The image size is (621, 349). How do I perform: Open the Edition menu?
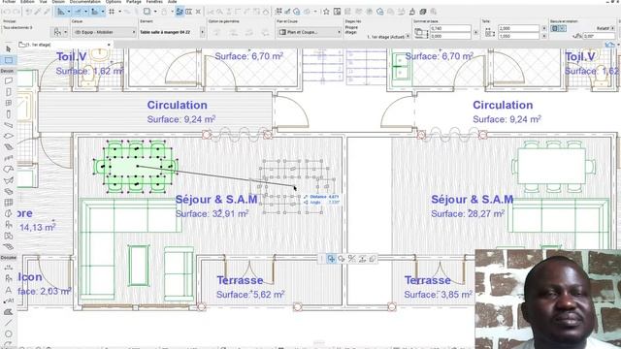click(x=27, y=2)
